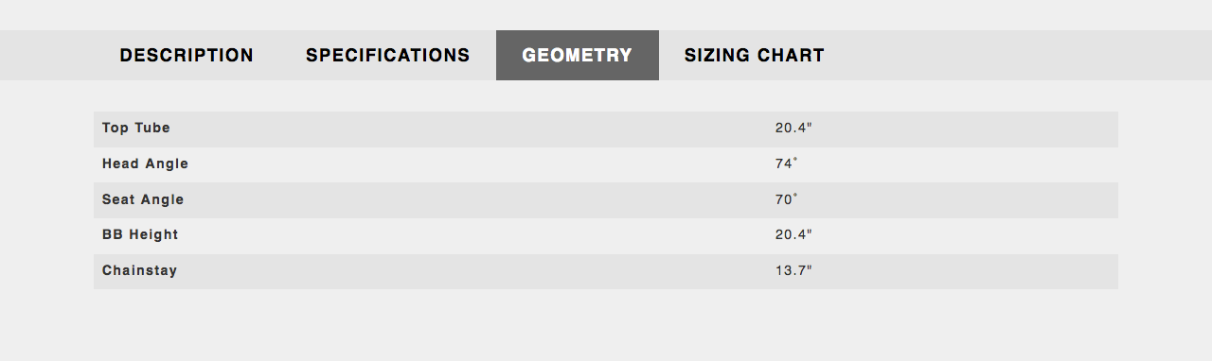Select the Head Angle value 74

pyautogui.click(x=783, y=163)
